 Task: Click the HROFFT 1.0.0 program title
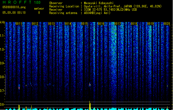point(21,2)
